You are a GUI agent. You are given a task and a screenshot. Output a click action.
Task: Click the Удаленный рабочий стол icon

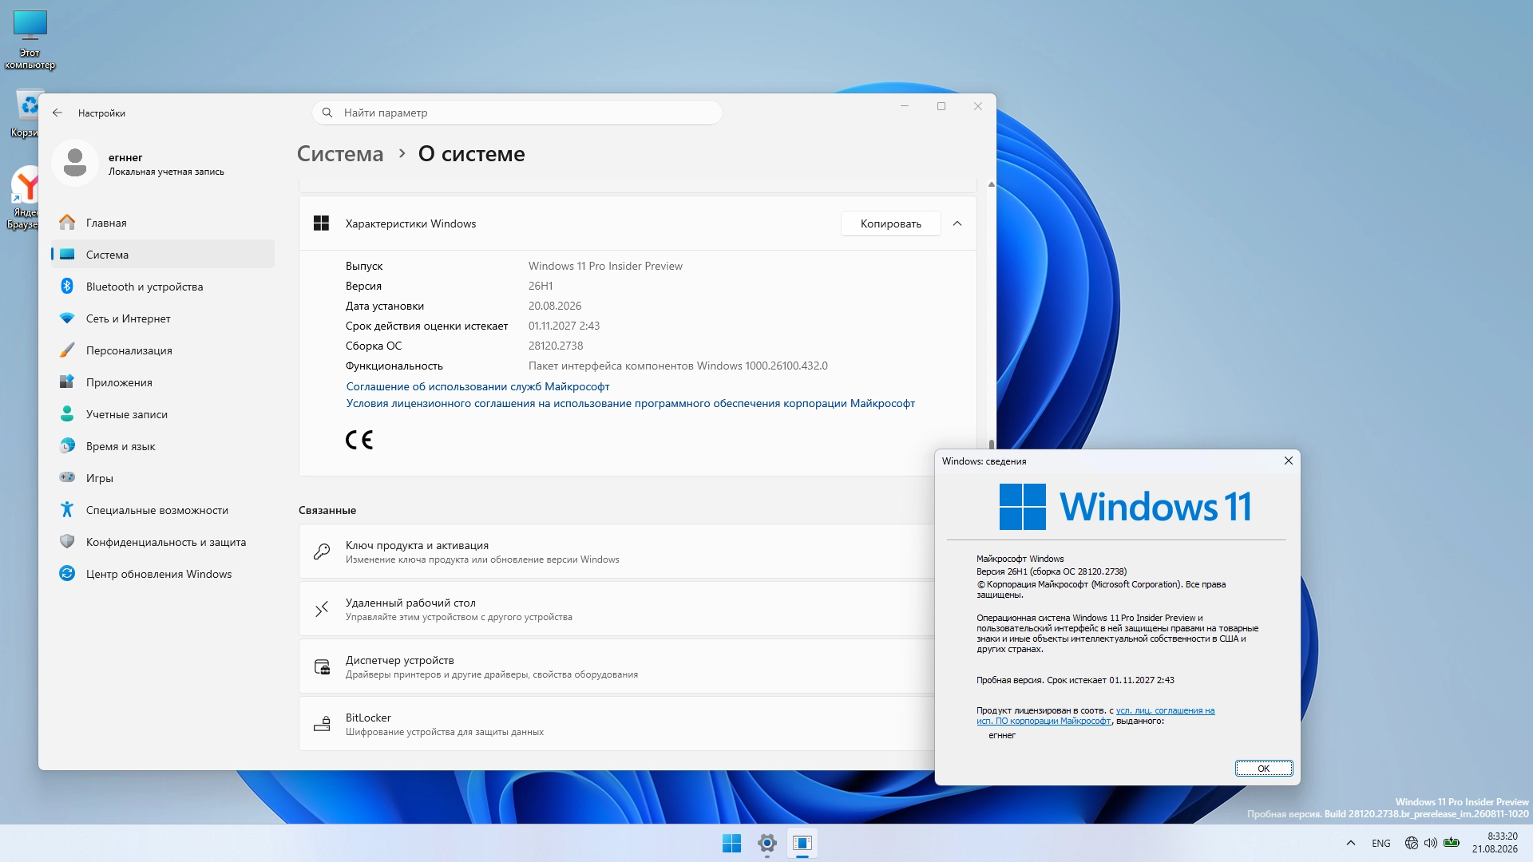[322, 609]
